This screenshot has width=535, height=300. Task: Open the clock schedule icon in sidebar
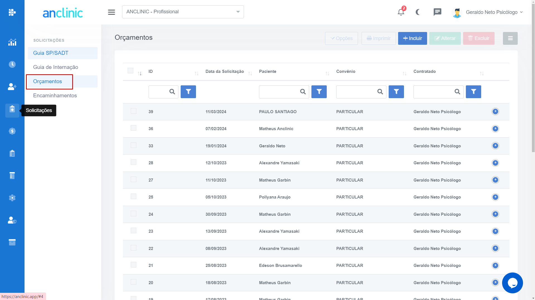pos(12,64)
